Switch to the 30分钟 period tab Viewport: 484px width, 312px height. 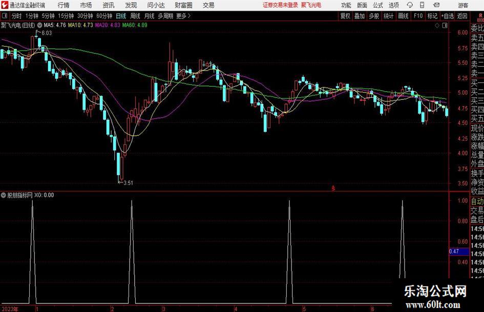[x=85, y=16]
